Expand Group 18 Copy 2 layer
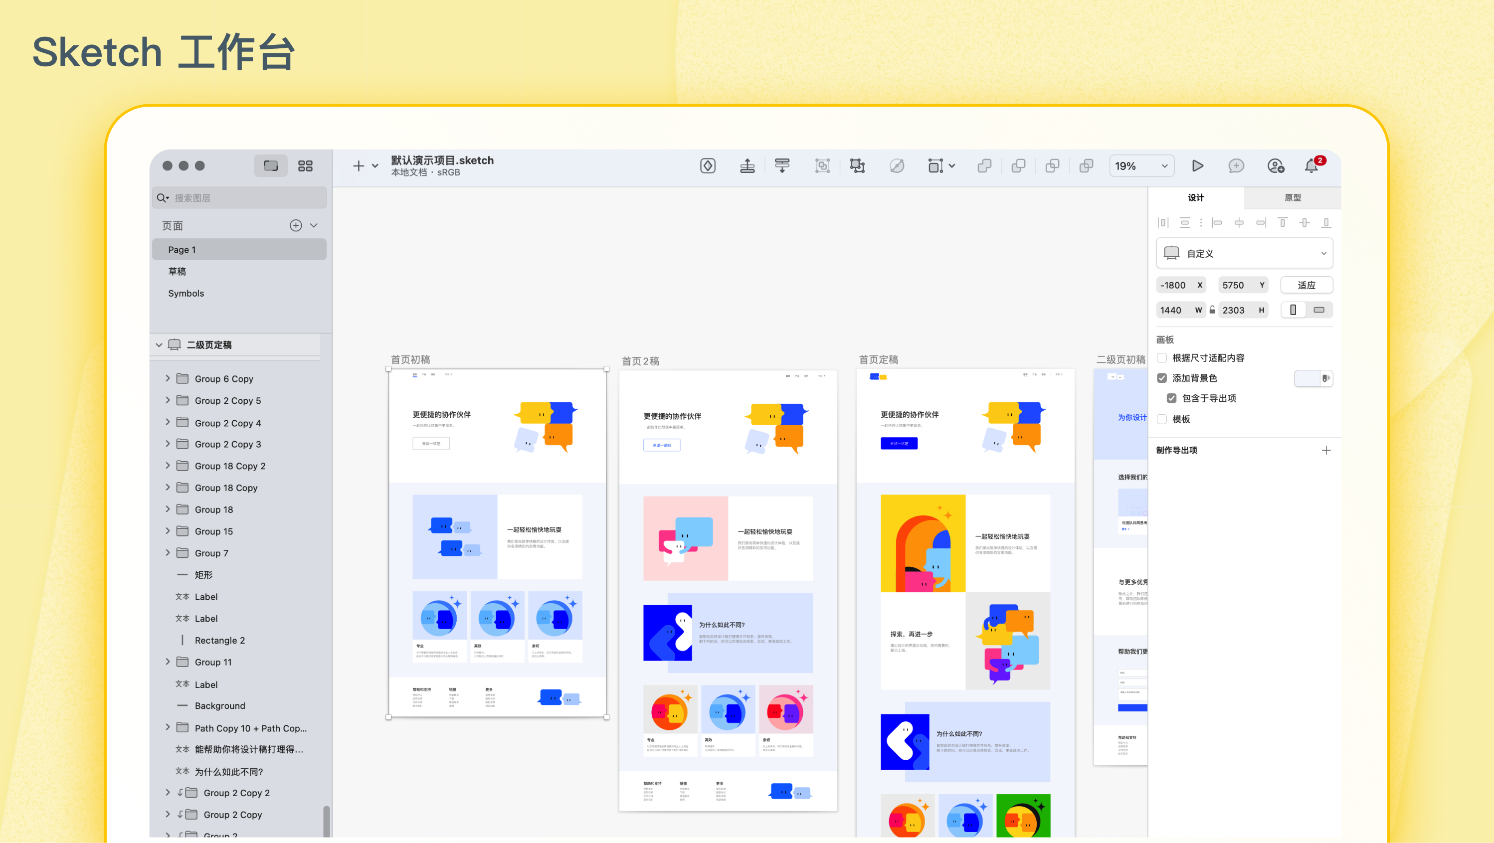 (x=168, y=466)
